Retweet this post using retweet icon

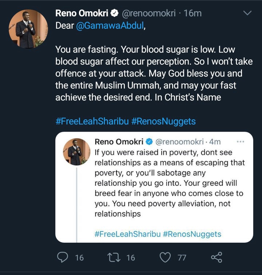pyautogui.click(x=114, y=257)
